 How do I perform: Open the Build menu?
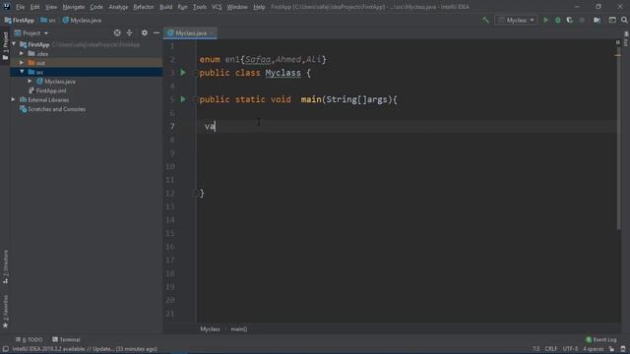[165, 7]
